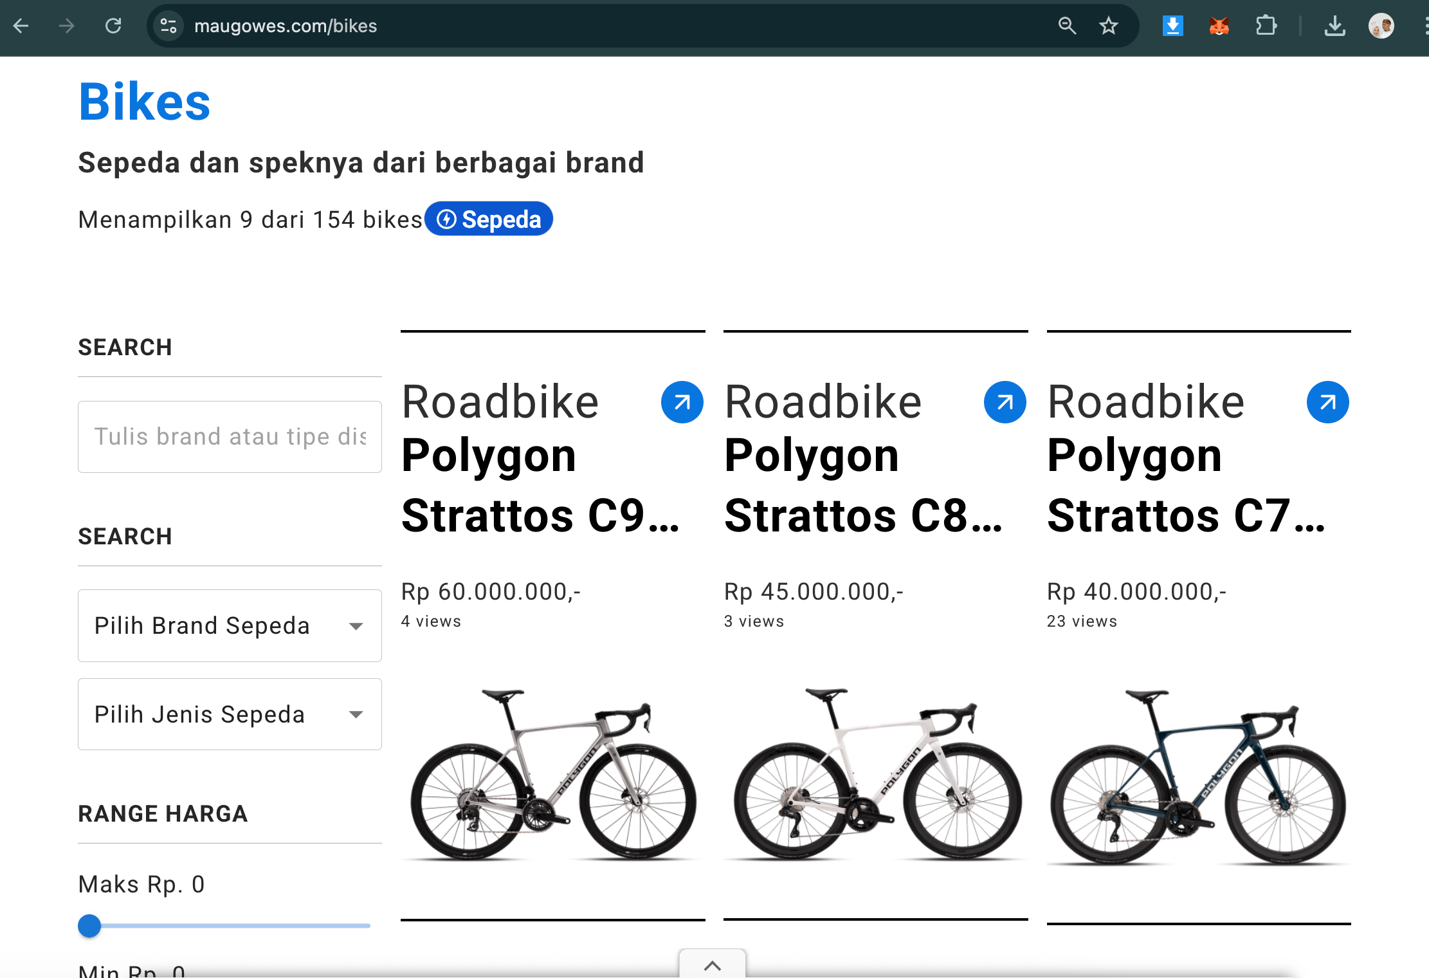Open Polygon Strattos C7 arrow link icon

click(x=1327, y=402)
